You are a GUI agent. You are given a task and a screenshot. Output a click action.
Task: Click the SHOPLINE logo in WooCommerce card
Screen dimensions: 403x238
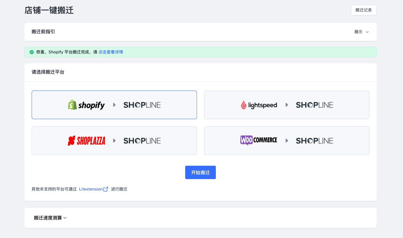[315, 141]
